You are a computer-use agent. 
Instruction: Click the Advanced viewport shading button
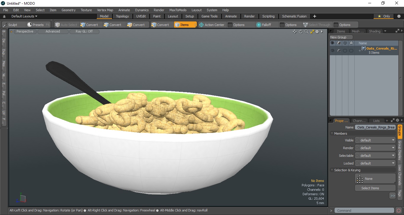tap(53, 31)
